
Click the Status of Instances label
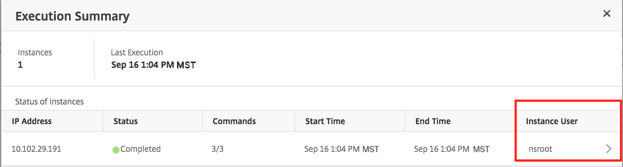(x=49, y=102)
